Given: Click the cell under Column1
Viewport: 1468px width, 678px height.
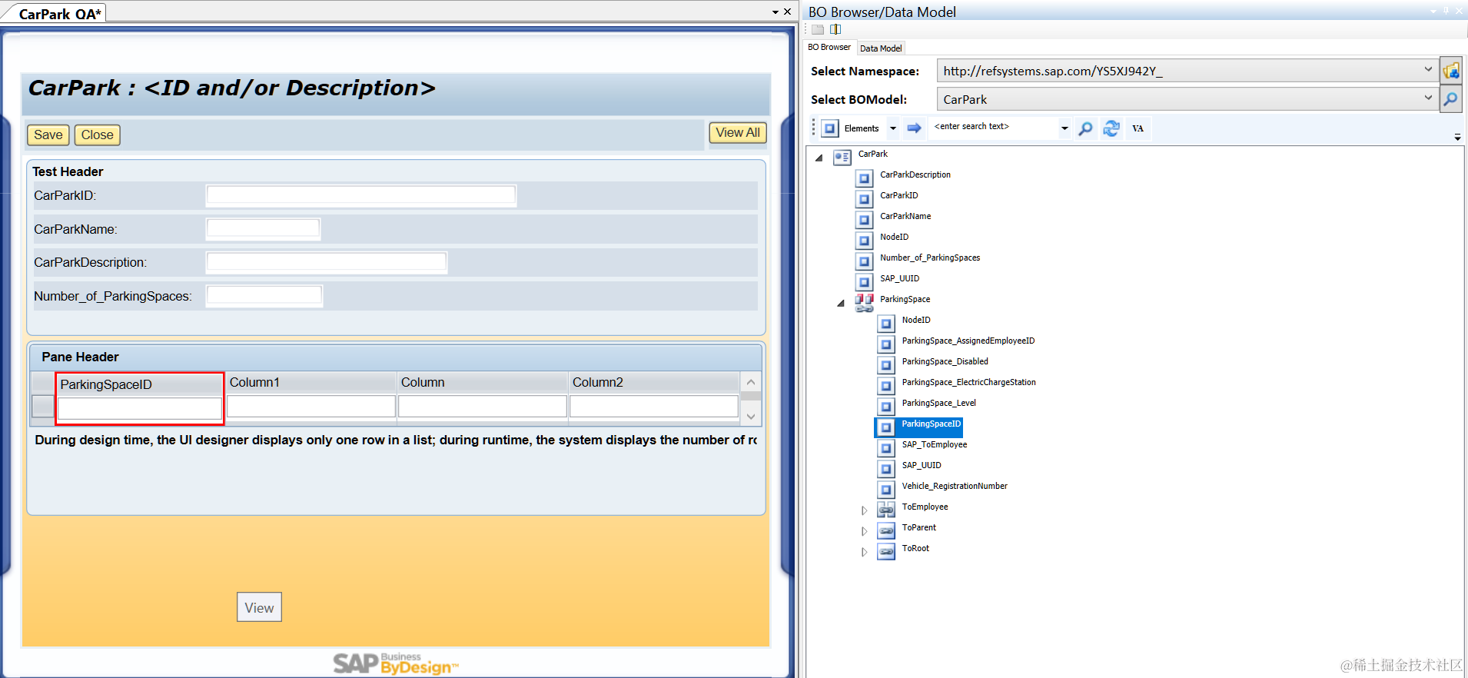Looking at the screenshot, I should click(x=311, y=406).
